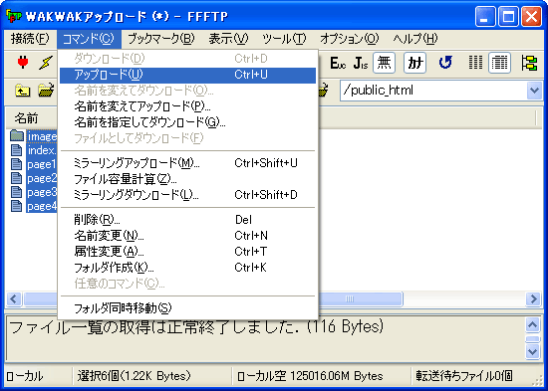Switch to list view icon
Viewport: 548px width, 391px height.
point(475,63)
